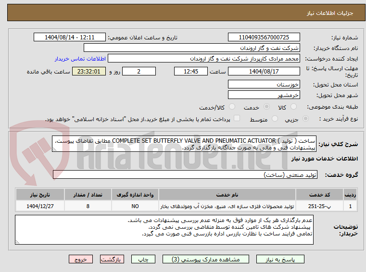Screen dimensions: 366x272
Task: Click the buyer notes text area
Action: pos(164,230)
